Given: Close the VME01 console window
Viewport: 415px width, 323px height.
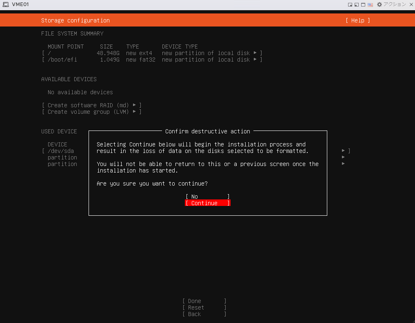Looking at the screenshot, I should (411, 4).
